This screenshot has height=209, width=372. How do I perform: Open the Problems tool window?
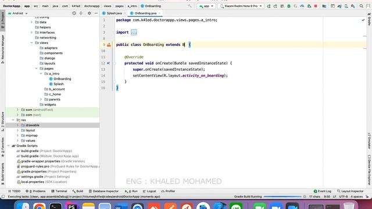(x=35, y=191)
